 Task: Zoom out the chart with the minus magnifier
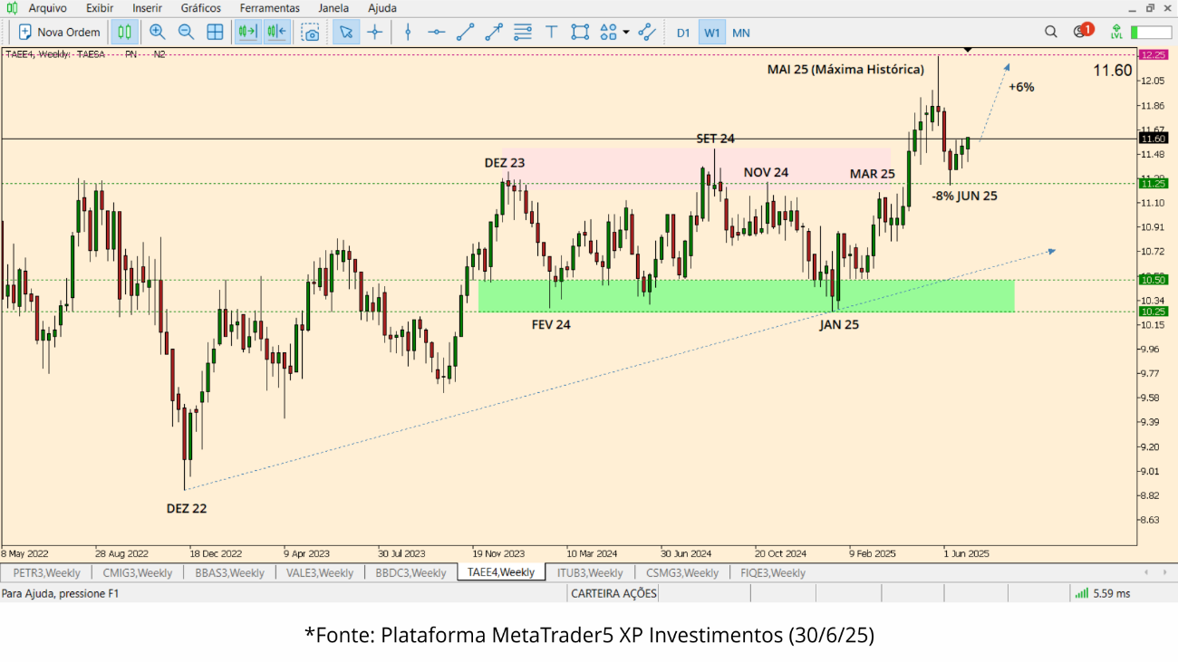pyautogui.click(x=187, y=33)
